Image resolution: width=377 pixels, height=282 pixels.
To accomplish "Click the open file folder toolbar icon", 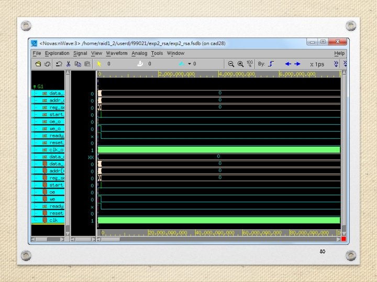I will pyautogui.click(x=38, y=64).
